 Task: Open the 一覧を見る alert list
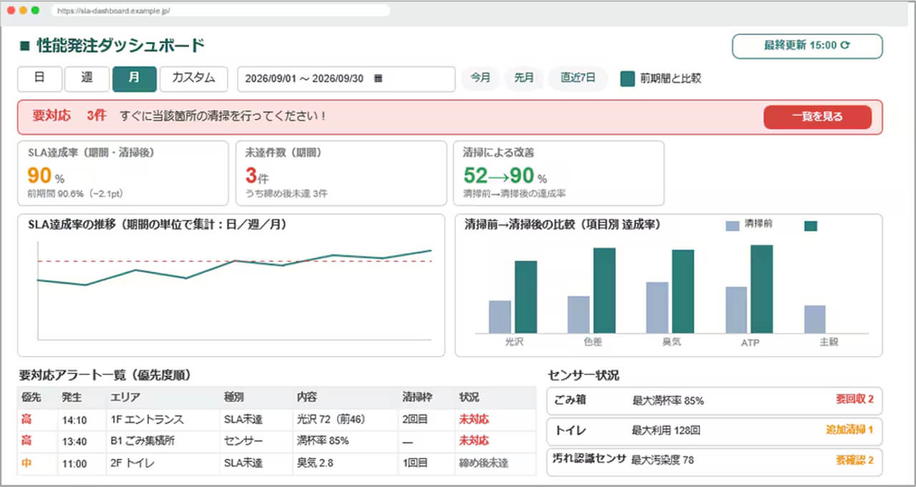coord(817,117)
